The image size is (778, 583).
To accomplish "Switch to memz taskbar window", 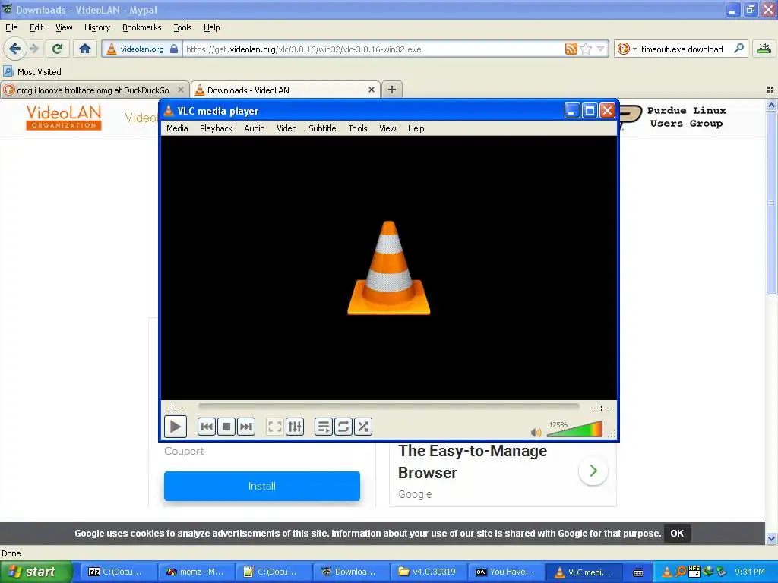I will 196,572.
